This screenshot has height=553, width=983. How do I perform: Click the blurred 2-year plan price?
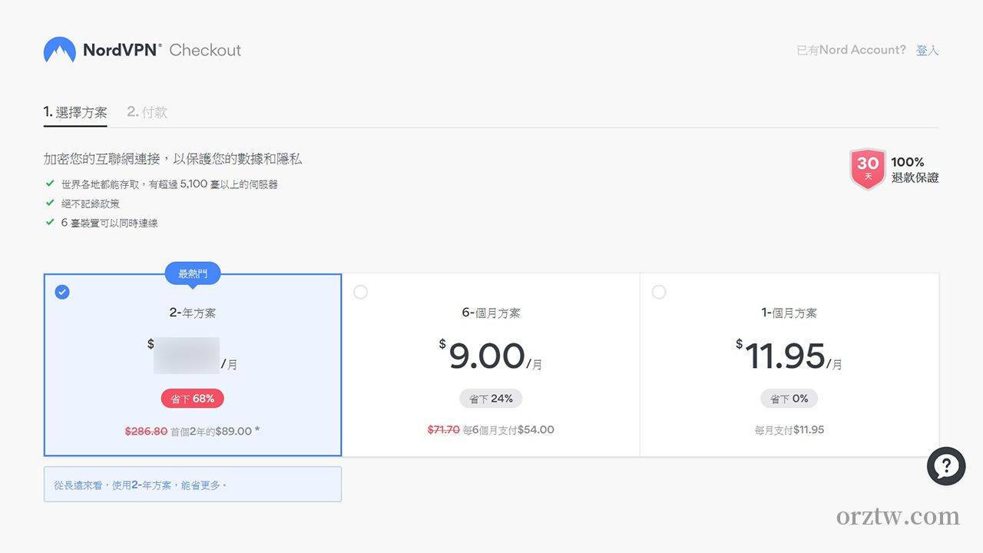pos(187,356)
